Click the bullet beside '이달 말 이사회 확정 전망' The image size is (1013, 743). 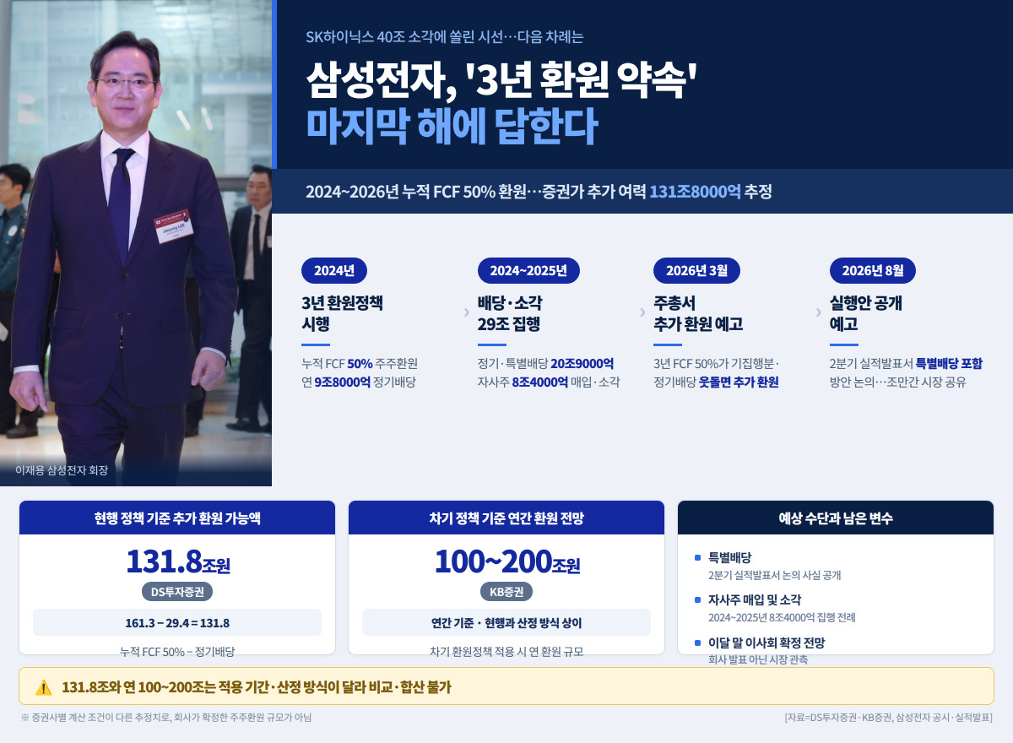(697, 643)
